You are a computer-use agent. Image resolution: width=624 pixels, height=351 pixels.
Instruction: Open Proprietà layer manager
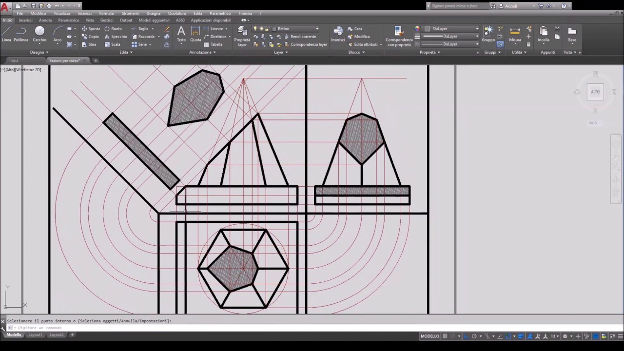click(242, 37)
